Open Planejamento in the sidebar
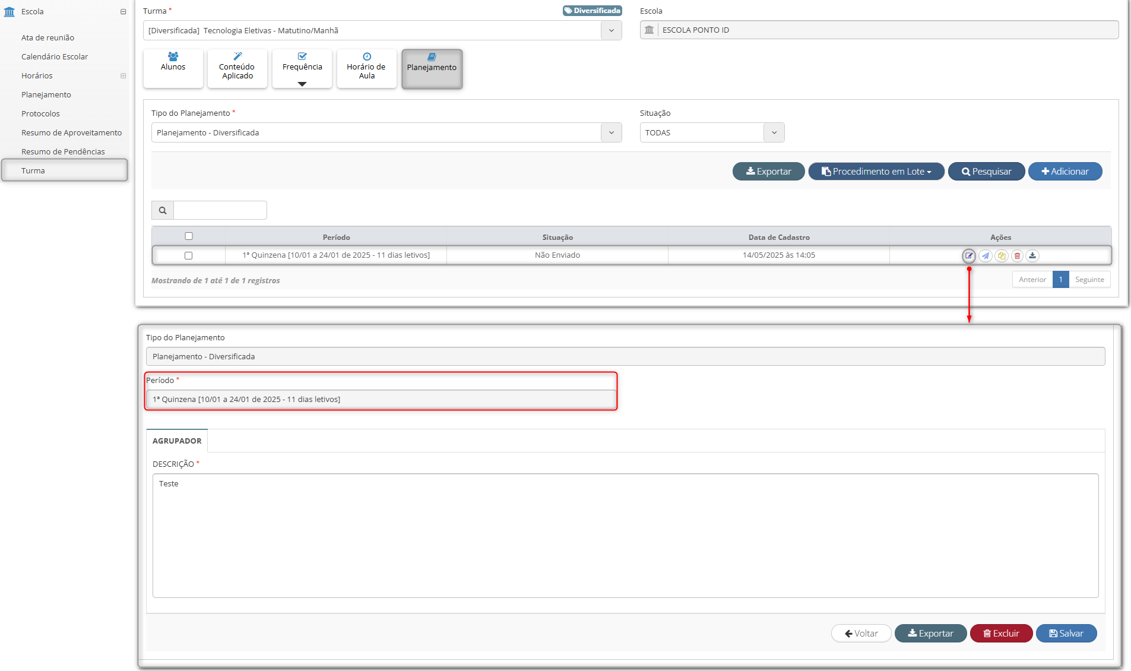The image size is (1131, 671). point(46,94)
